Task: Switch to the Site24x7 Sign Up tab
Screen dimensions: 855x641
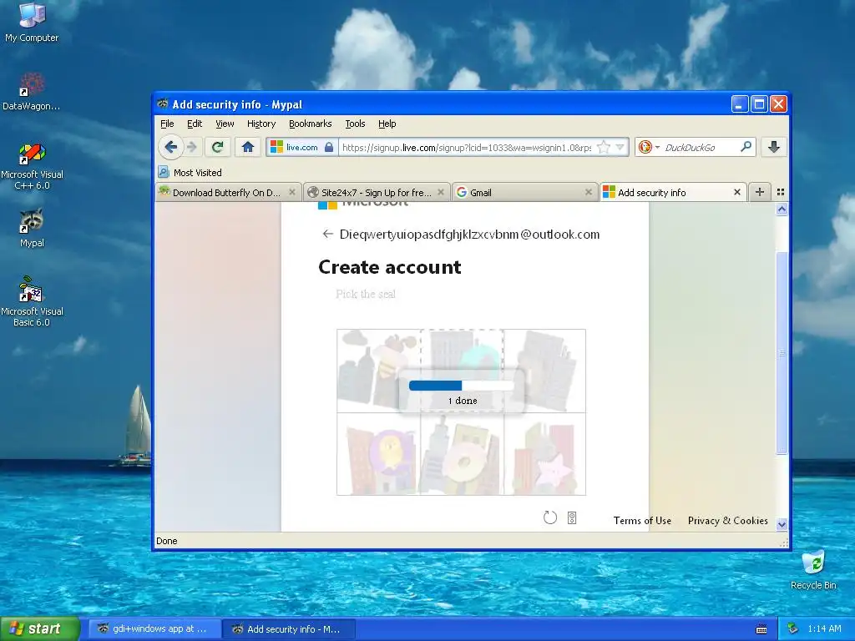Action: coord(377,193)
